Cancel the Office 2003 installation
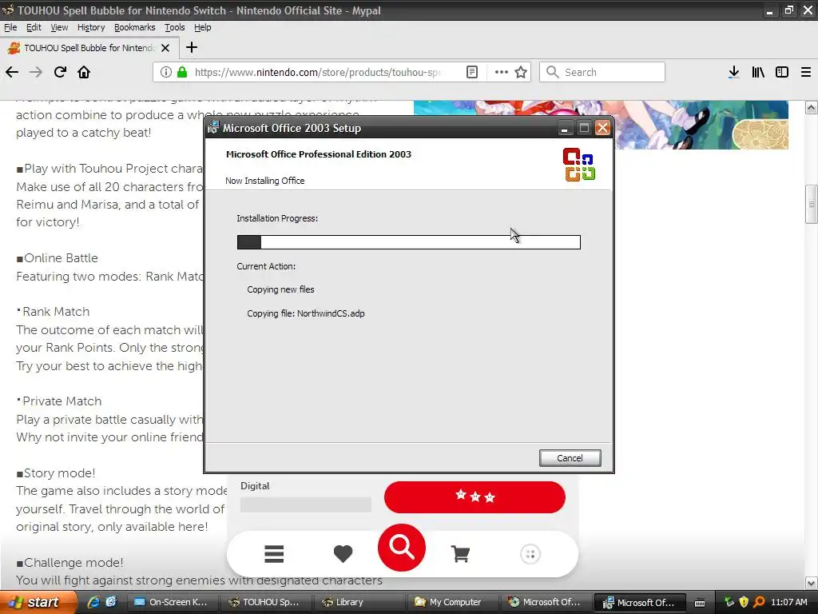This screenshot has height=614, width=818. (570, 458)
